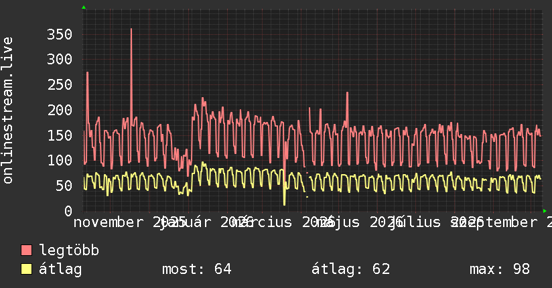Click the green arrow ending the x-axis

[545, 211]
